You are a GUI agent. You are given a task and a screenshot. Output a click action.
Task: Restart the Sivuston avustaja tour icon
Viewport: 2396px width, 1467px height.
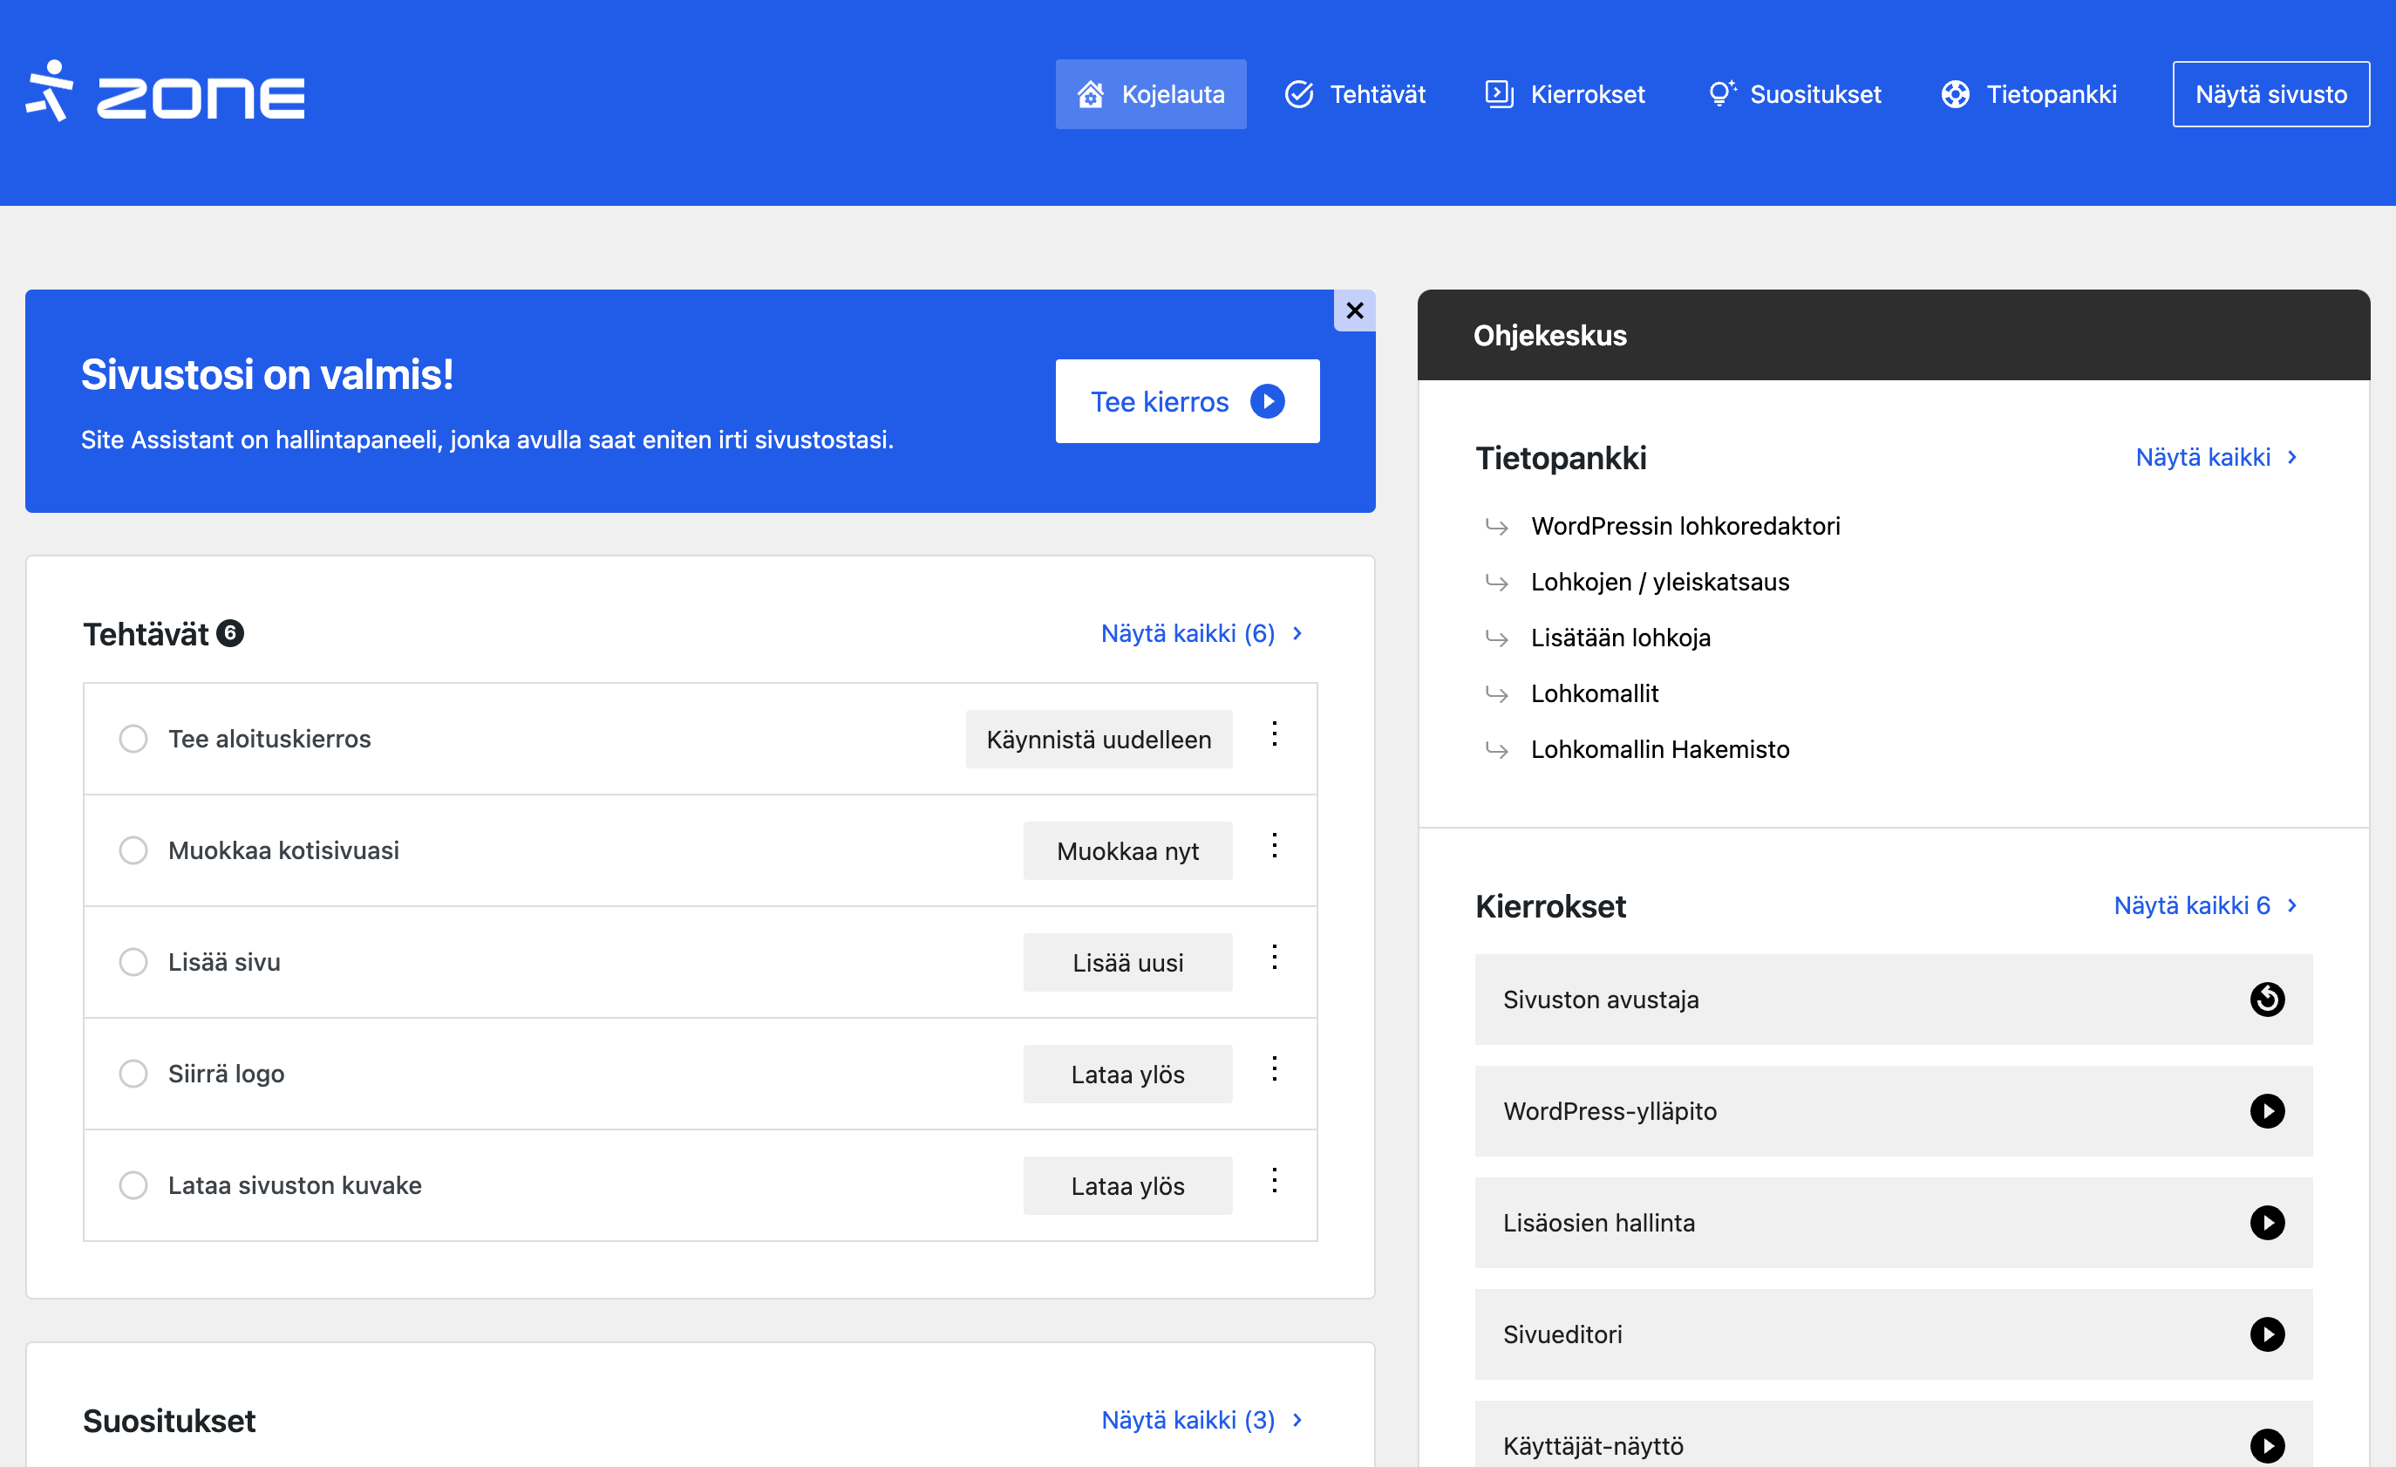click(2266, 1000)
